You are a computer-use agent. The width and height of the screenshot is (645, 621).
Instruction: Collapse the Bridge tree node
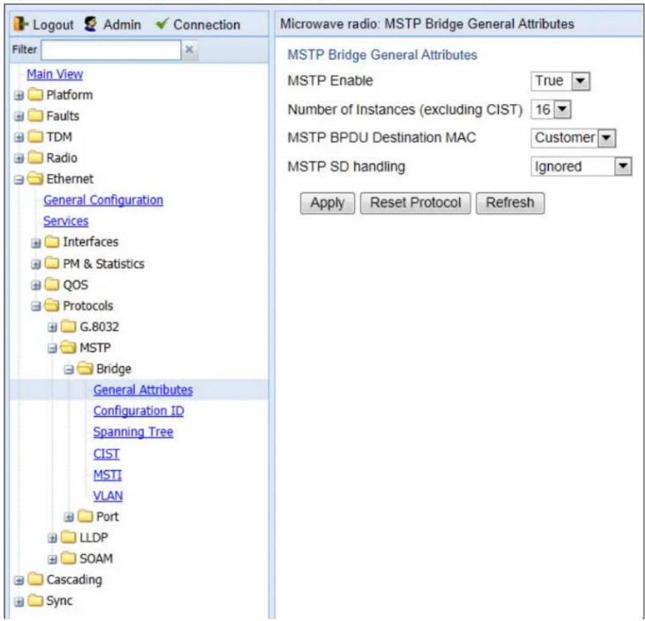[x=69, y=370]
